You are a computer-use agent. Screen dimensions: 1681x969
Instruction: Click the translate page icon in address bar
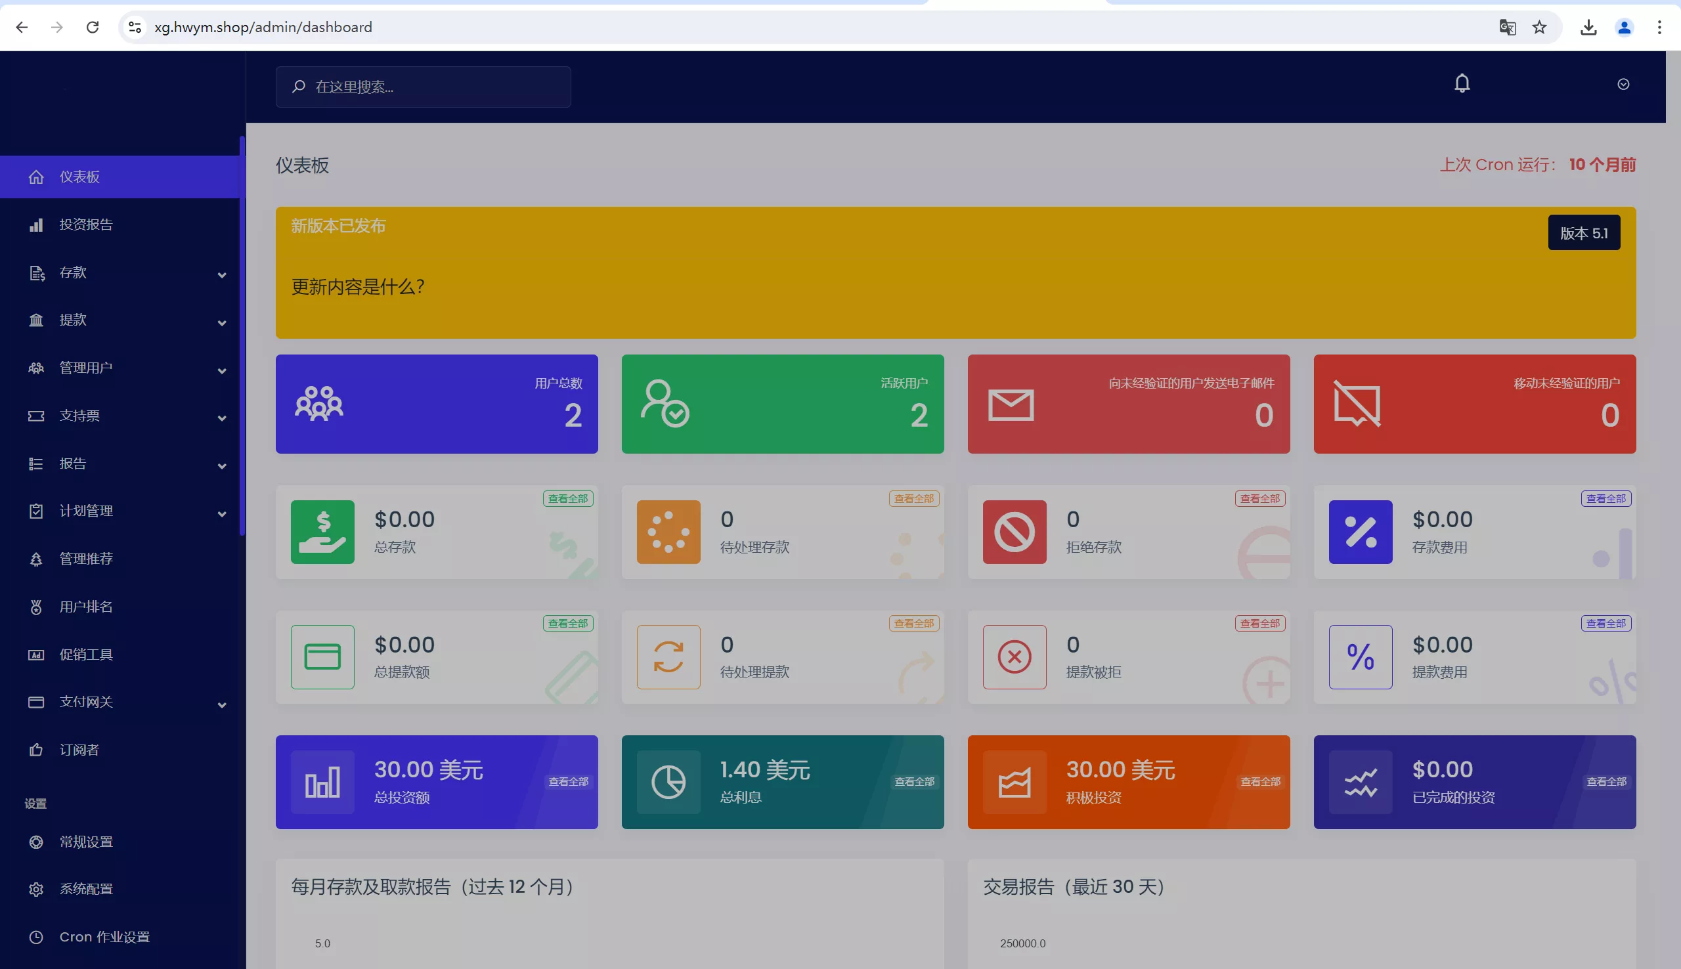1507,28
